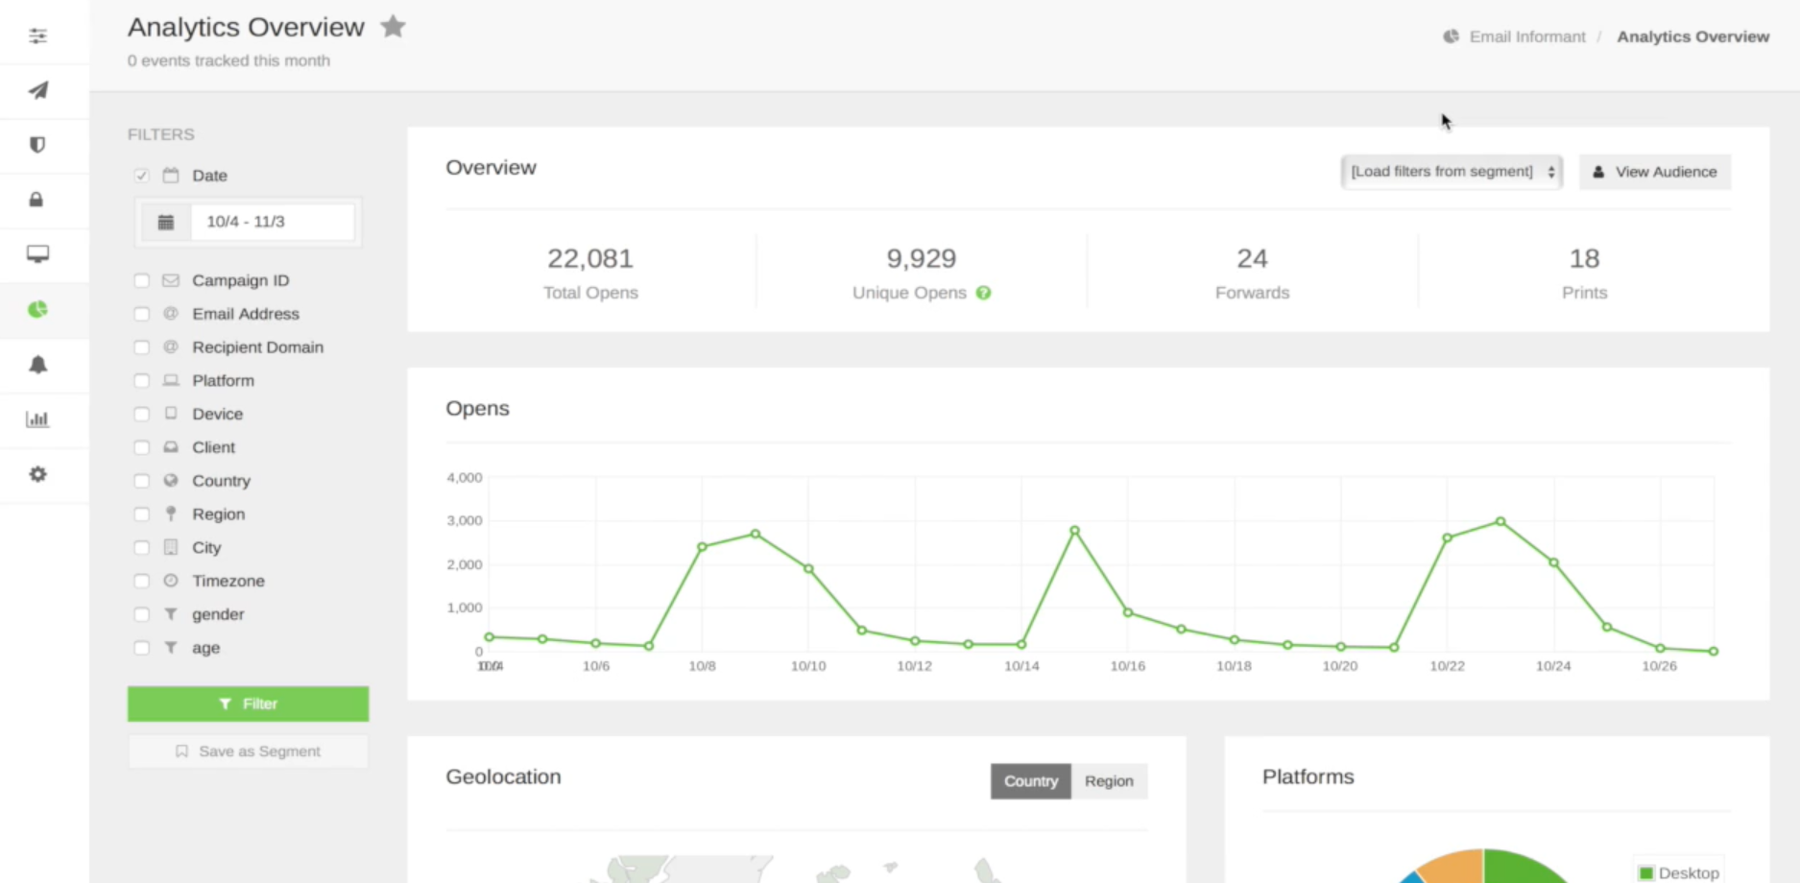Click the bar chart reports icon
Image resolution: width=1800 pixels, height=883 pixels.
click(37, 419)
